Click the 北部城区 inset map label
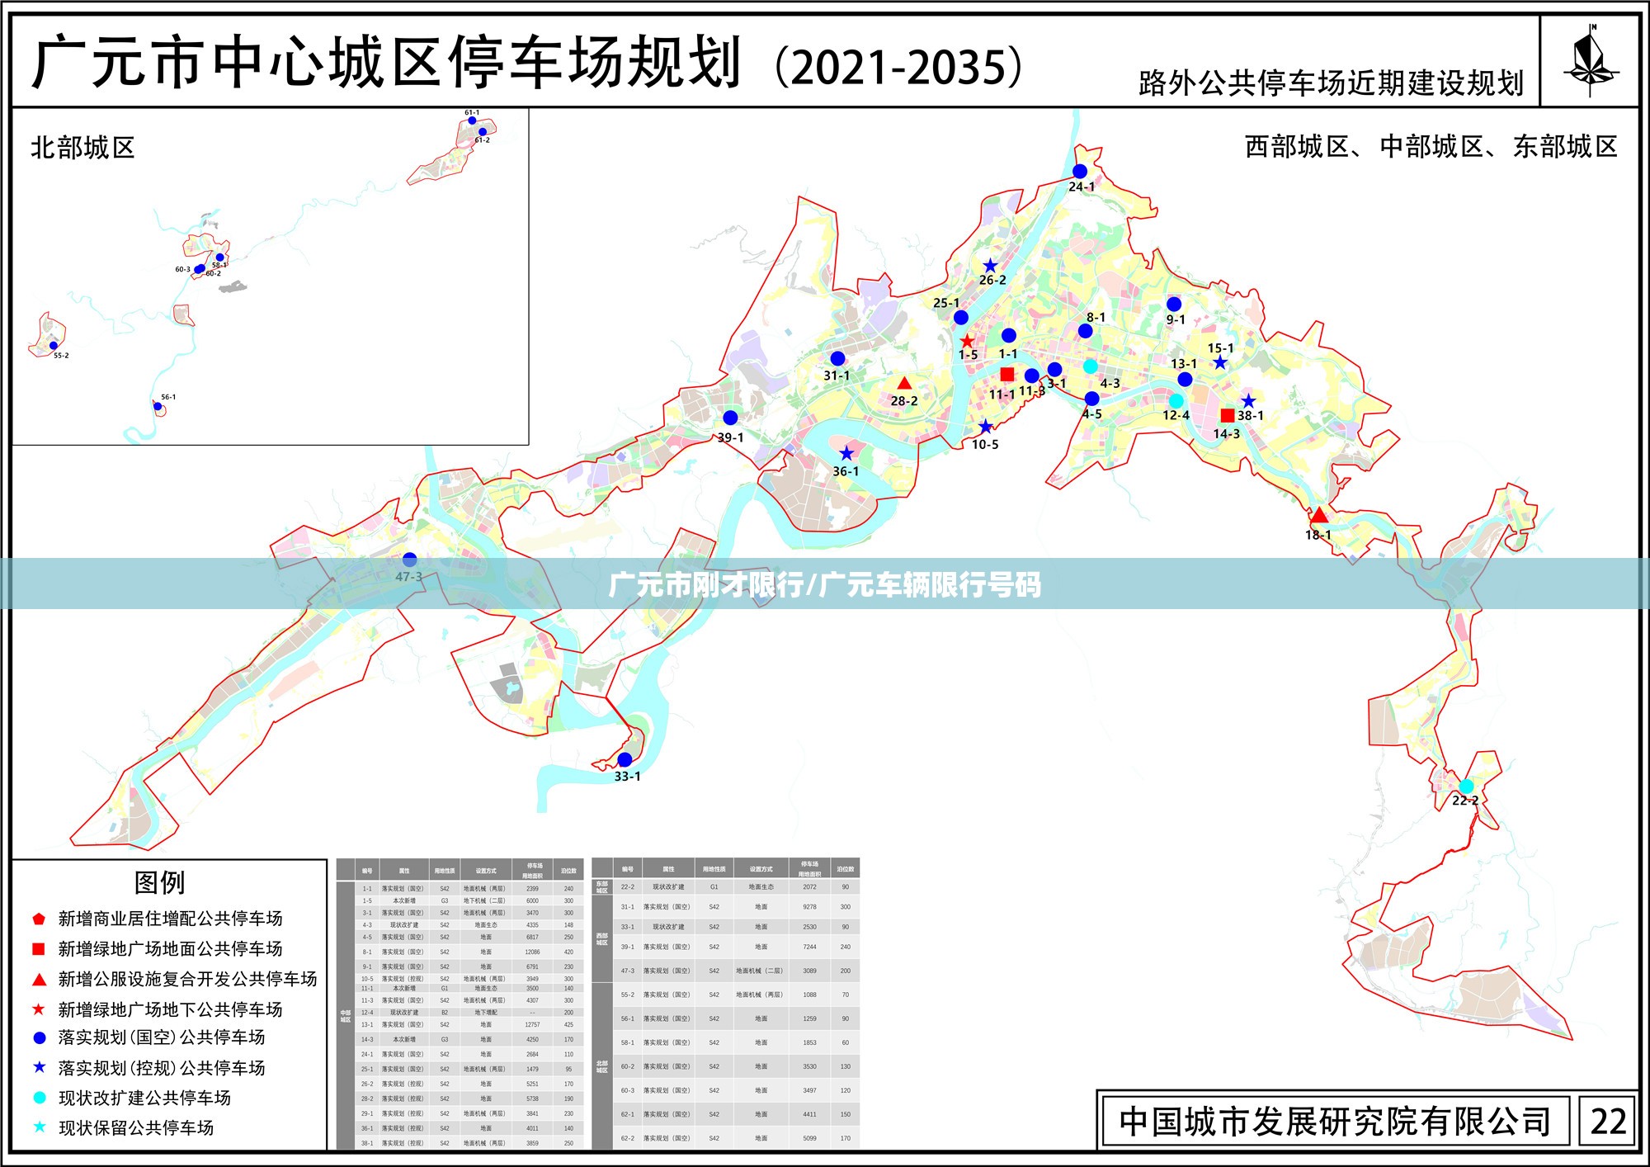 click(x=82, y=148)
